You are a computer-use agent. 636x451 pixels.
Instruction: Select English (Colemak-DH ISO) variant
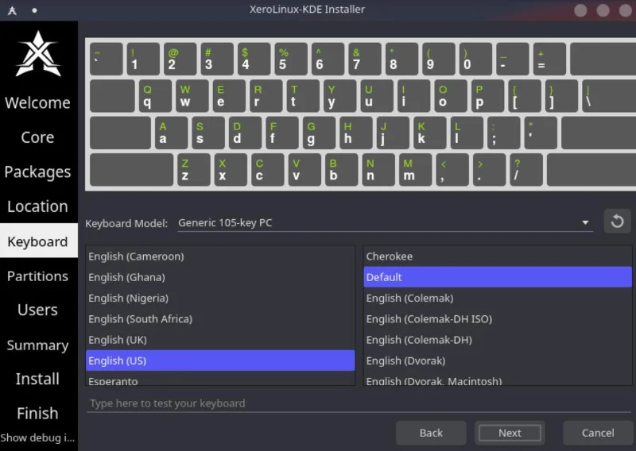point(498,319)
